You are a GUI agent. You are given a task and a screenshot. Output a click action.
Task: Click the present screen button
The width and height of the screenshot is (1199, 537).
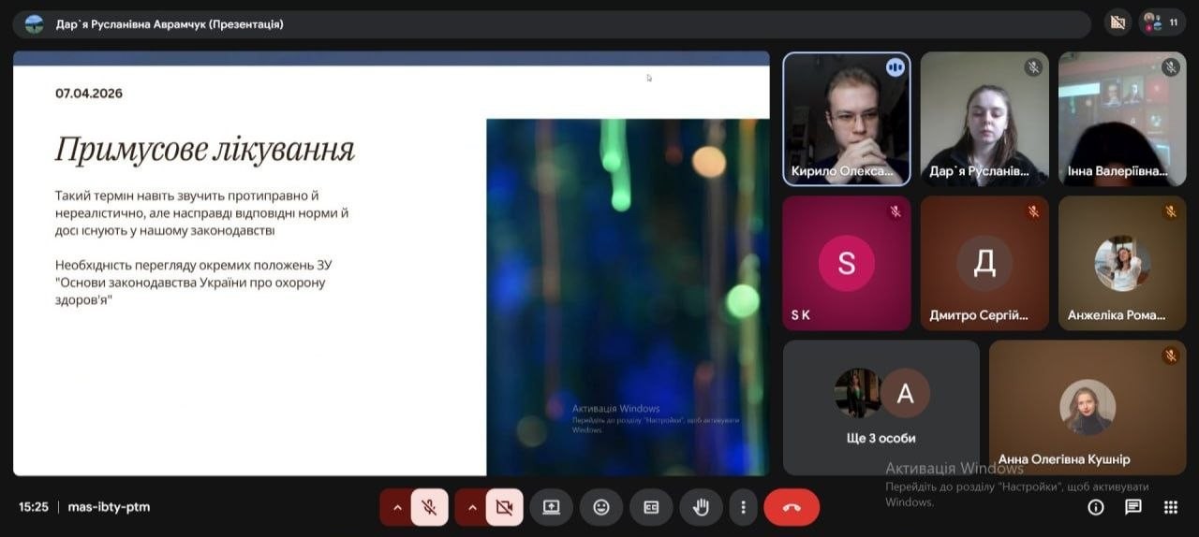point(551,507)
